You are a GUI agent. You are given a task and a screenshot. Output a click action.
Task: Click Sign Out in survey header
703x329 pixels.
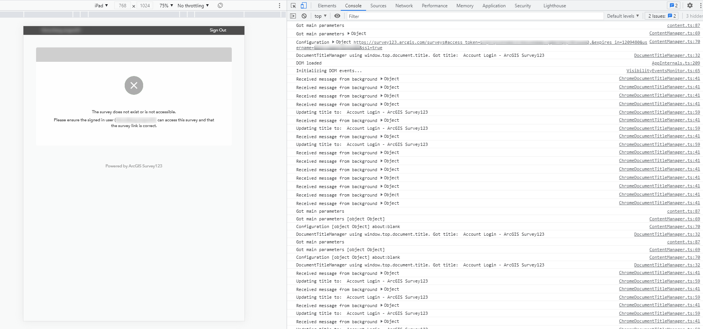tap(218, 30)
